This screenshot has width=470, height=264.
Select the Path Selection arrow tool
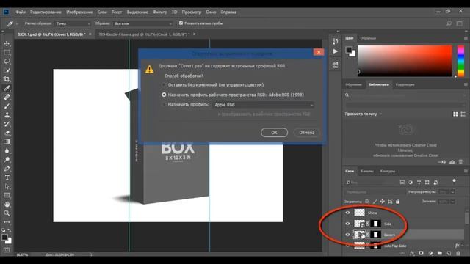(7, 186)
